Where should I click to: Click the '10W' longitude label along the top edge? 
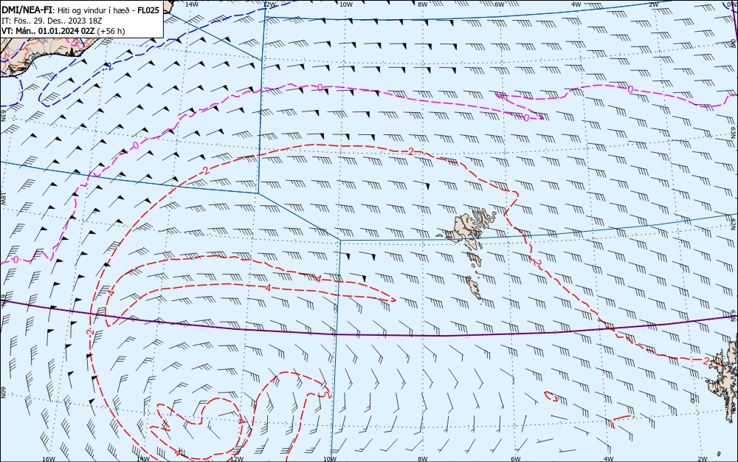345,4
